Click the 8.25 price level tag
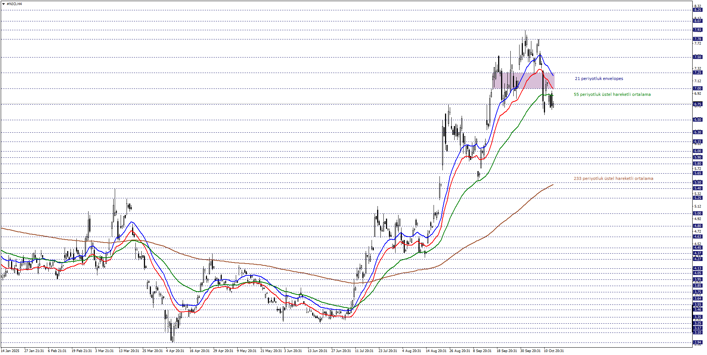The width and height of the screenshot is (707, 355). click(697, 10)
